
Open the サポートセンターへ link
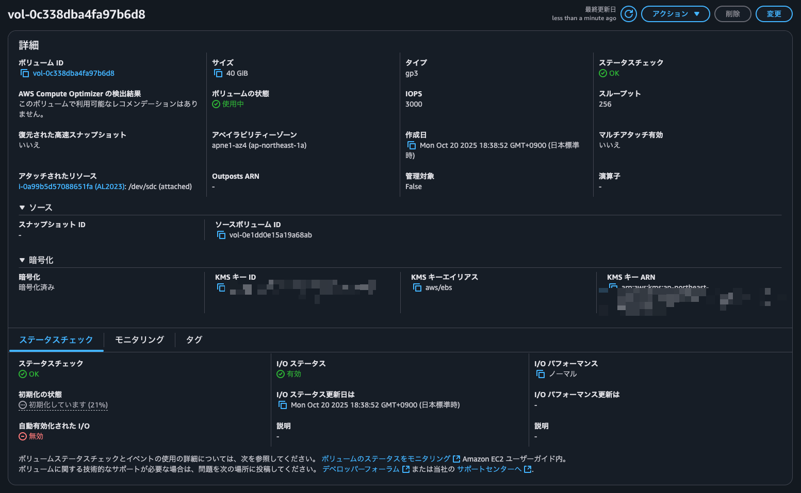click(x=494, y=469)
